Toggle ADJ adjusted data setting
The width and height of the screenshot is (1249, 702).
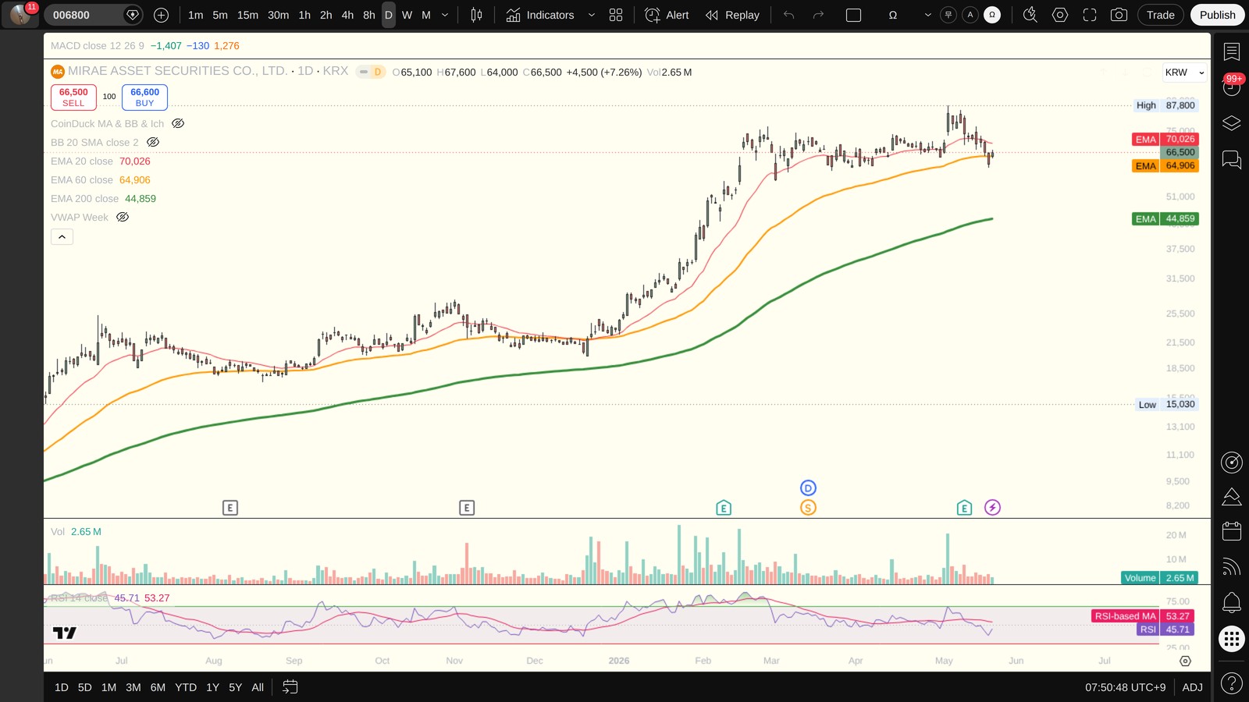click(1192, 687)
